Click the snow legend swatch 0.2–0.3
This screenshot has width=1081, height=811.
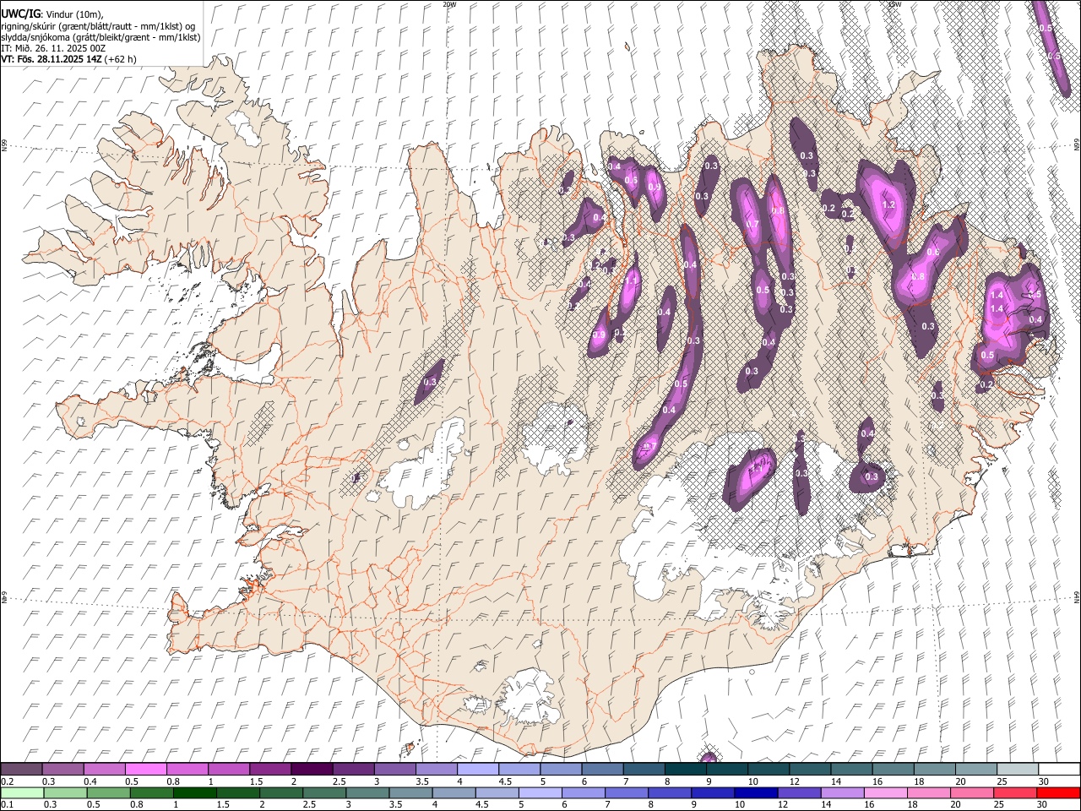[22, 769]
